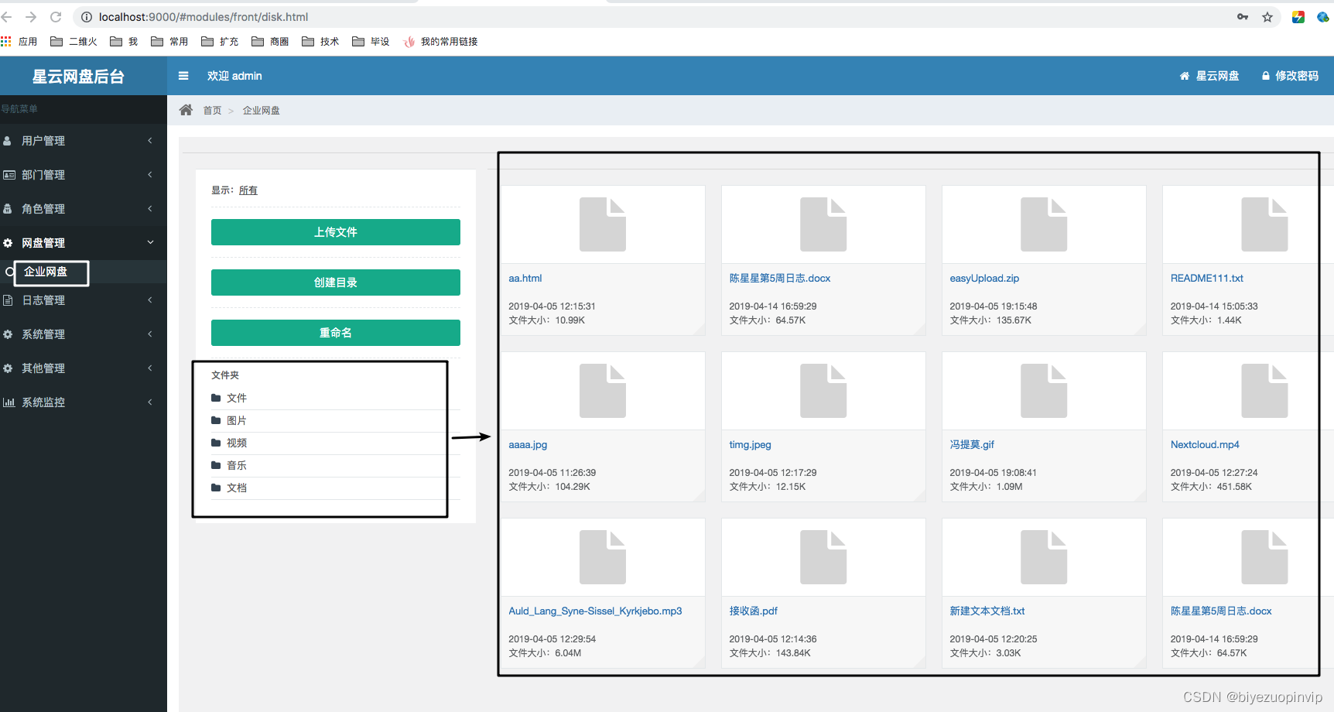Screen dimensions: 1334x712
Task: Click the 所有 display filter link
Action: (248, 190)
